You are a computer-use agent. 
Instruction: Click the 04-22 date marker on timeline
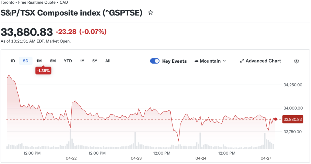coord(71,158)
